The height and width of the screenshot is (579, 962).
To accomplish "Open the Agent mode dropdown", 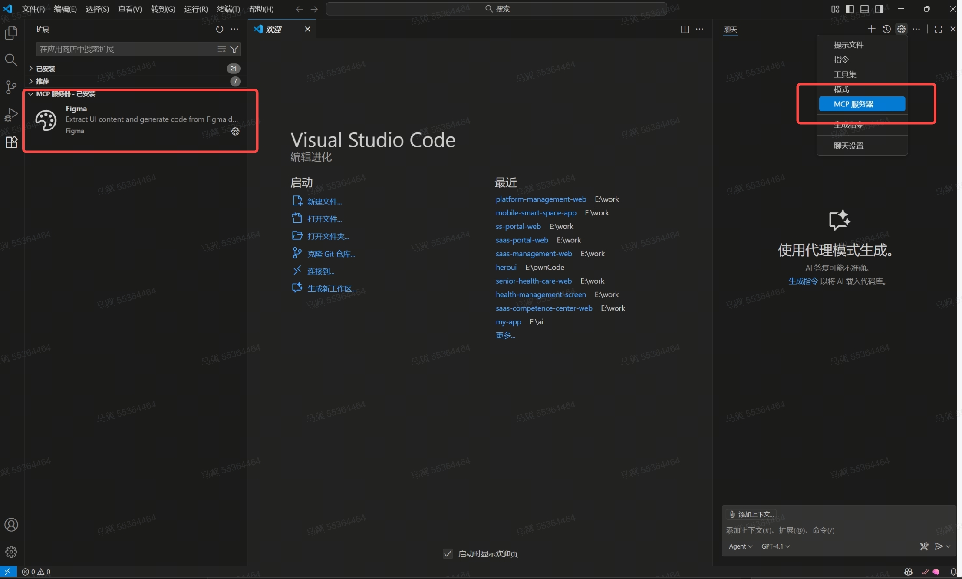I will point(740,546).
